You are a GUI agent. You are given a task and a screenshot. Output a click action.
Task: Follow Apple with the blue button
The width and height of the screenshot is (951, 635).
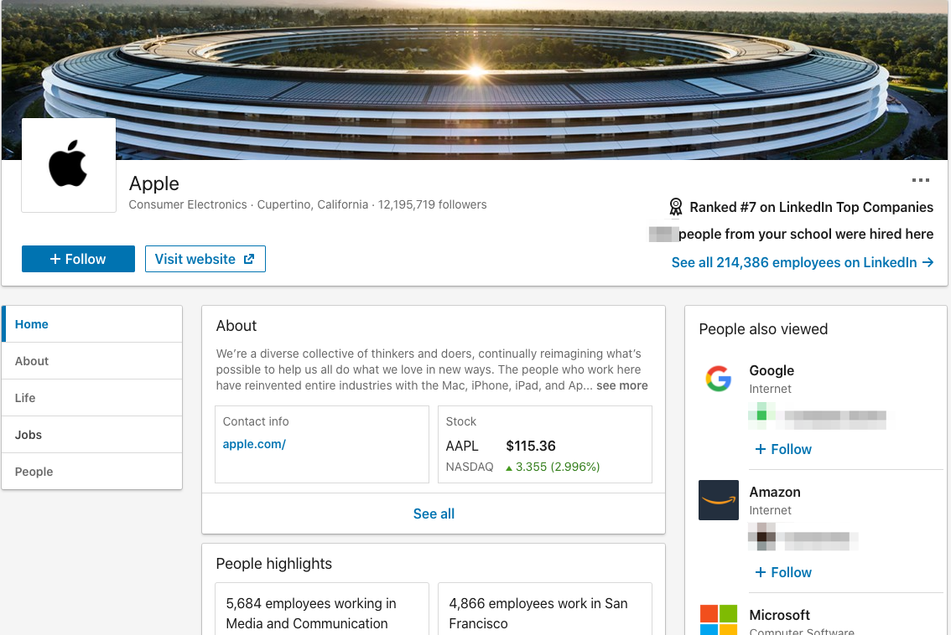(x=78, y=259)
